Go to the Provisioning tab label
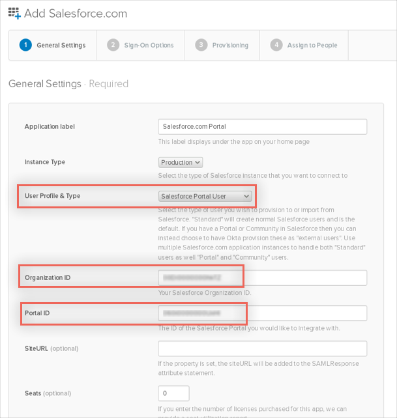Screen dimensions: 397x418 click(230, 45)
